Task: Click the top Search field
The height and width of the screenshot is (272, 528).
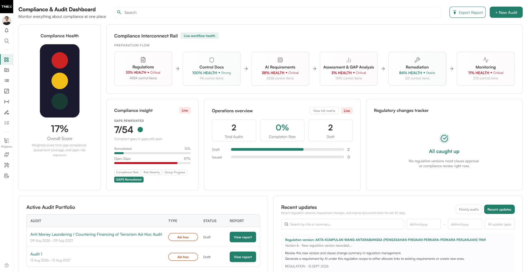Action: pyautogui.click(x=277, y=12)
